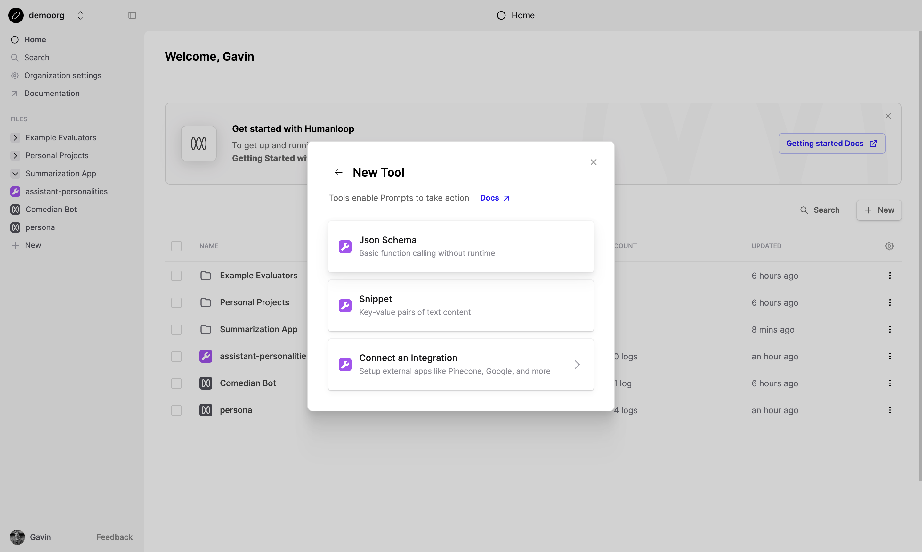Click the Humanloop logo tile in the banner
Screen dimensions: 922x552
(199, 144)
